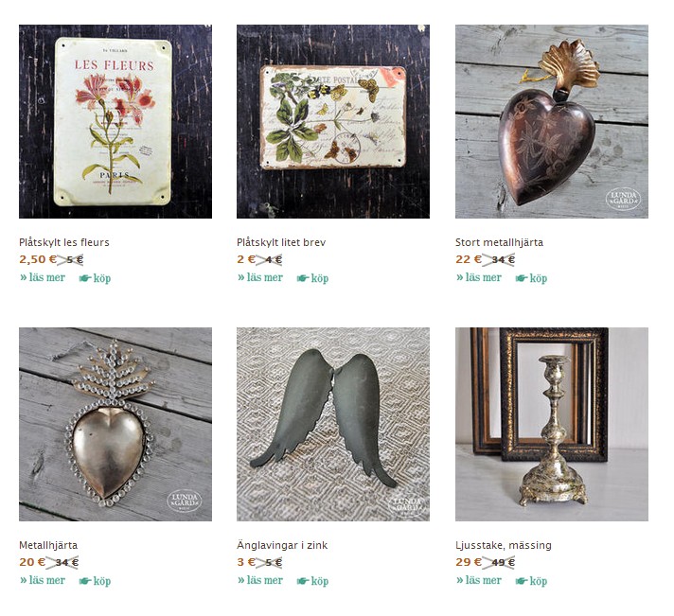
Task: Click the köp hand icon for Plåtskylt les fleurs
Action: (x=85, y=278)
